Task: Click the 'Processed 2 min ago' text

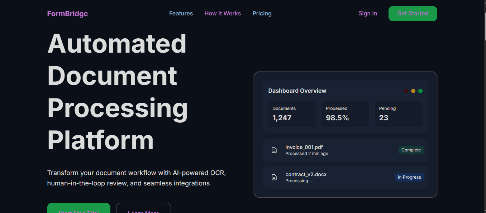Action: [x=307, y=154]
